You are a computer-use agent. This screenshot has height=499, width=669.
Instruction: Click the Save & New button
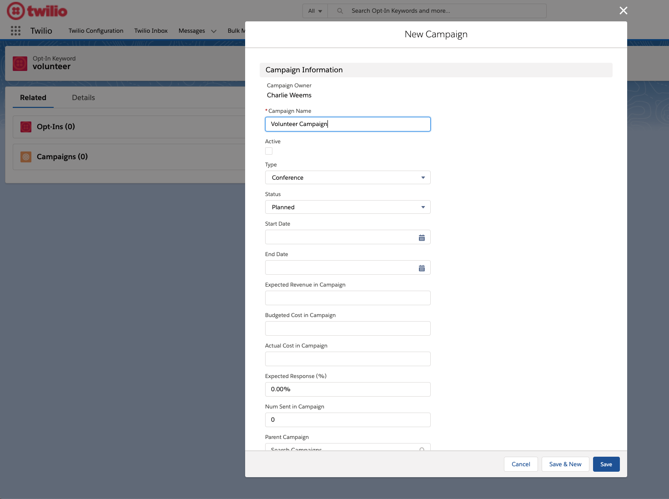point(565,464)
